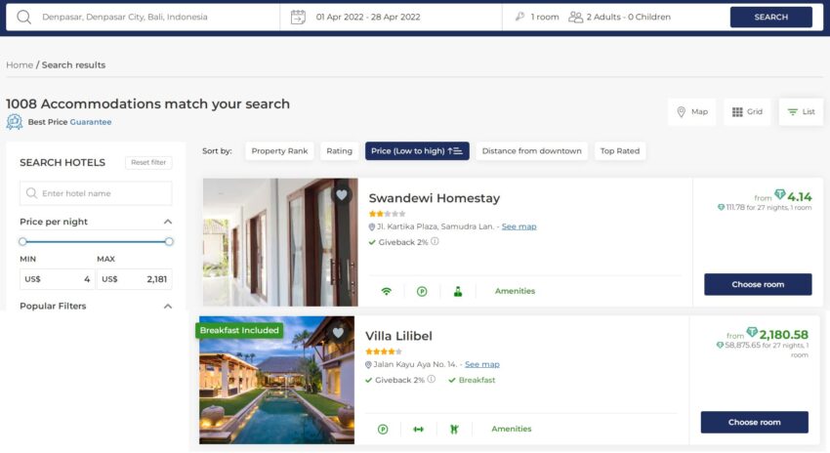Screen dimensions: 830x453
Task: Switch to Grid view
Action: coord(747,111)
